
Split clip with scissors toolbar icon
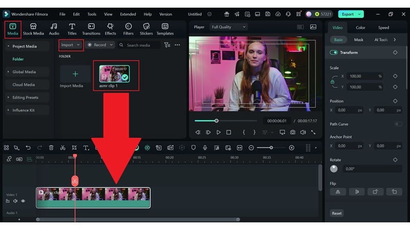pos(63,148)
